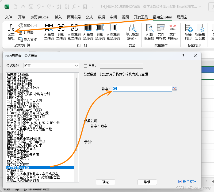Click 文件转格式 file format converter

click(161, 32)
